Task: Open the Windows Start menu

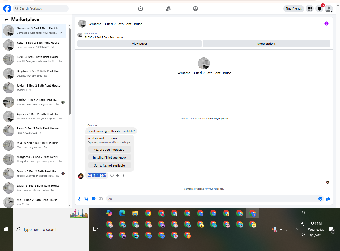Action: (x=6, y=229)
